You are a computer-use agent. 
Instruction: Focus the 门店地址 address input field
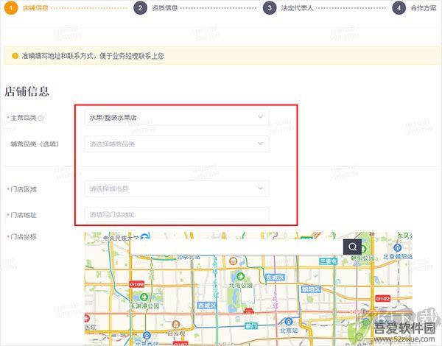[x=177, y=215]
